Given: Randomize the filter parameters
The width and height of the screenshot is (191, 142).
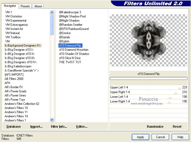Looking at the screenshot, I should coord(155,127).
